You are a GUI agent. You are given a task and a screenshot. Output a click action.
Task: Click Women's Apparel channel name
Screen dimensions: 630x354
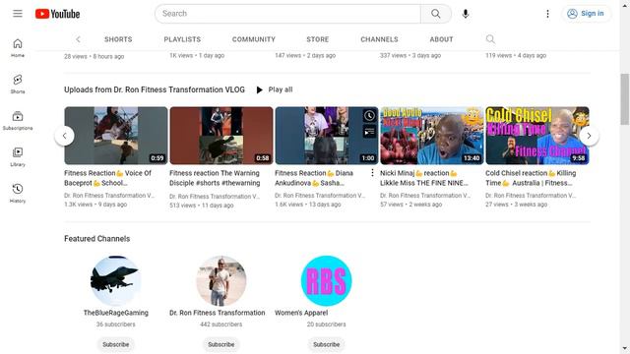click(301, 313)
